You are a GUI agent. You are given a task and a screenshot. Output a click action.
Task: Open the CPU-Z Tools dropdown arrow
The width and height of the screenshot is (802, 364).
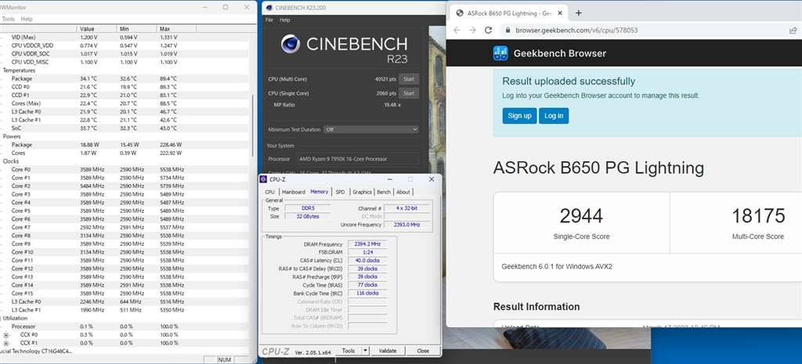[365, 351]
